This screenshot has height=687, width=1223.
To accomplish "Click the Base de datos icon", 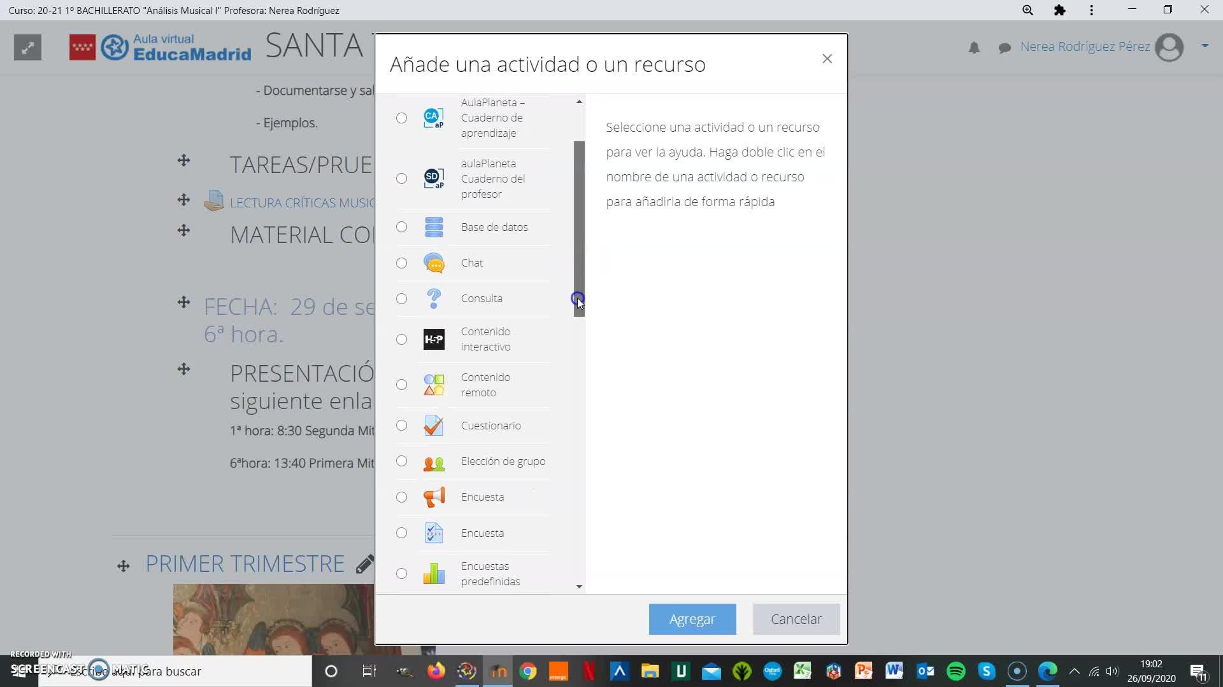I will pyautogui.click(x=434, y=227).
